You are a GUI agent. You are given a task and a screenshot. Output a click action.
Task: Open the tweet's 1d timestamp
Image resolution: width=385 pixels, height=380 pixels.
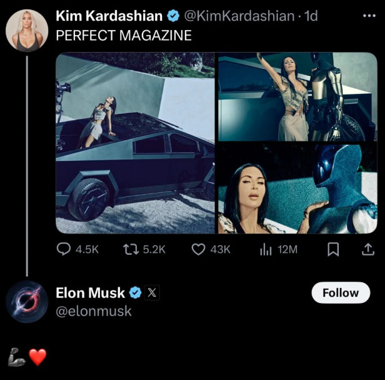[x=311, y=16]
